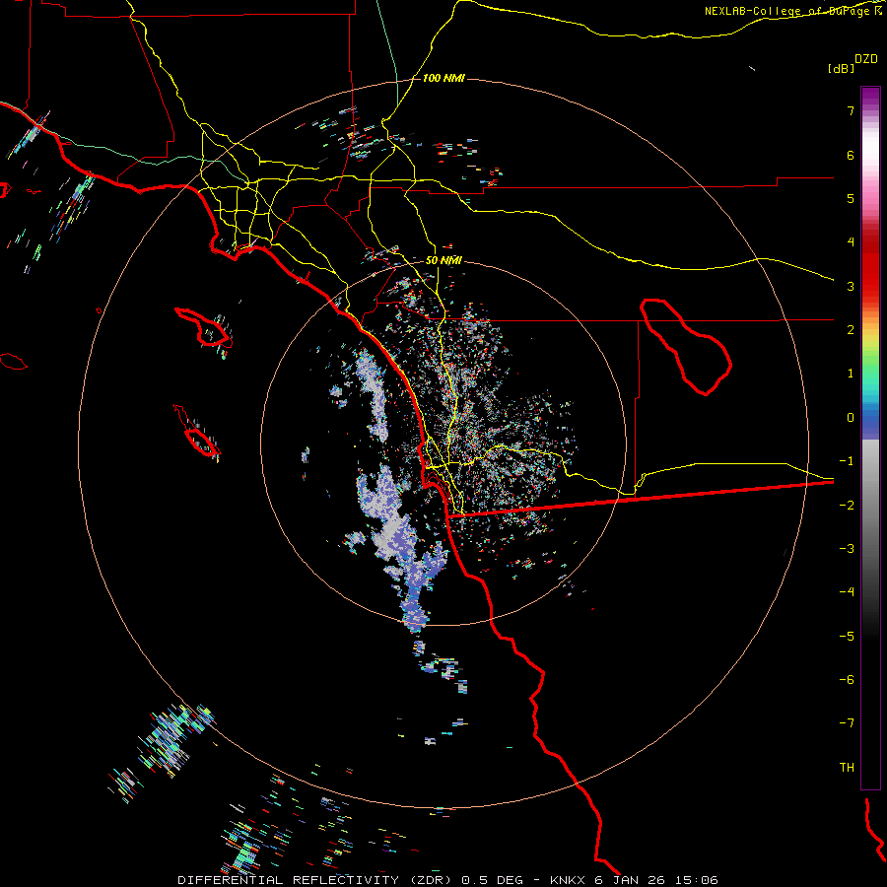
Task: Click the "-1" tick label on the scale
Action: (847, 461)
